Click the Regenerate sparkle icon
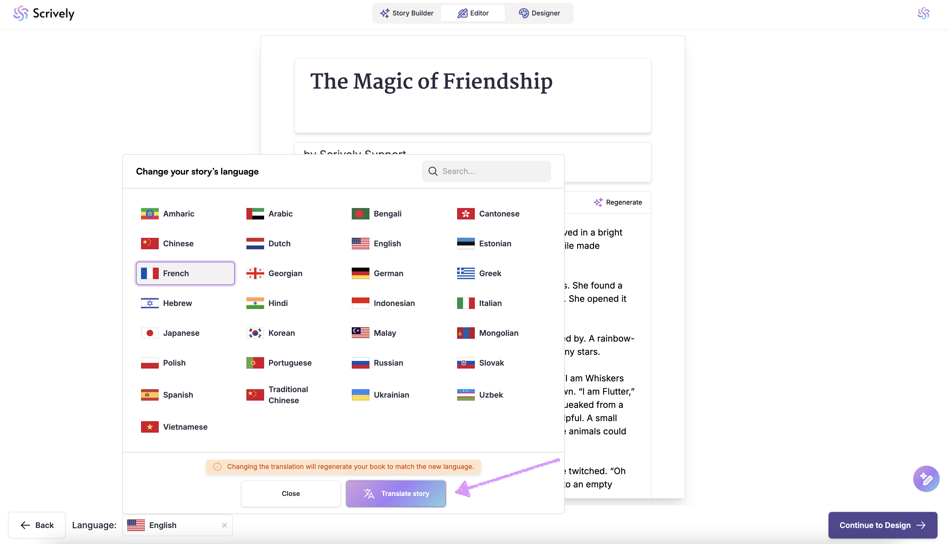Viewport: 948px width, 544px height. [x=598, y=202]
